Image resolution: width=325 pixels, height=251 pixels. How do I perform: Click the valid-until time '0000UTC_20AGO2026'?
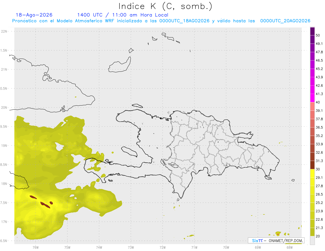285,21
